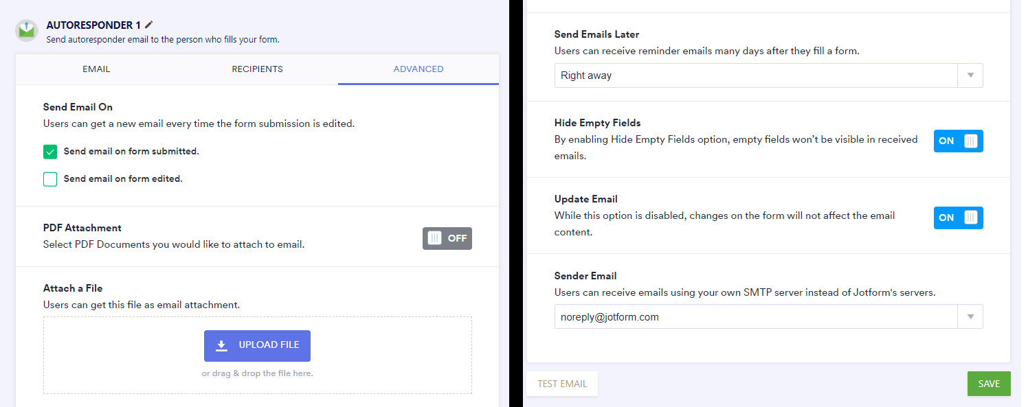The width and height of the screenshot is (1028, 407).
Task: Expand the Sender Email dropdown arrow
Action: (x=970, y=317)
